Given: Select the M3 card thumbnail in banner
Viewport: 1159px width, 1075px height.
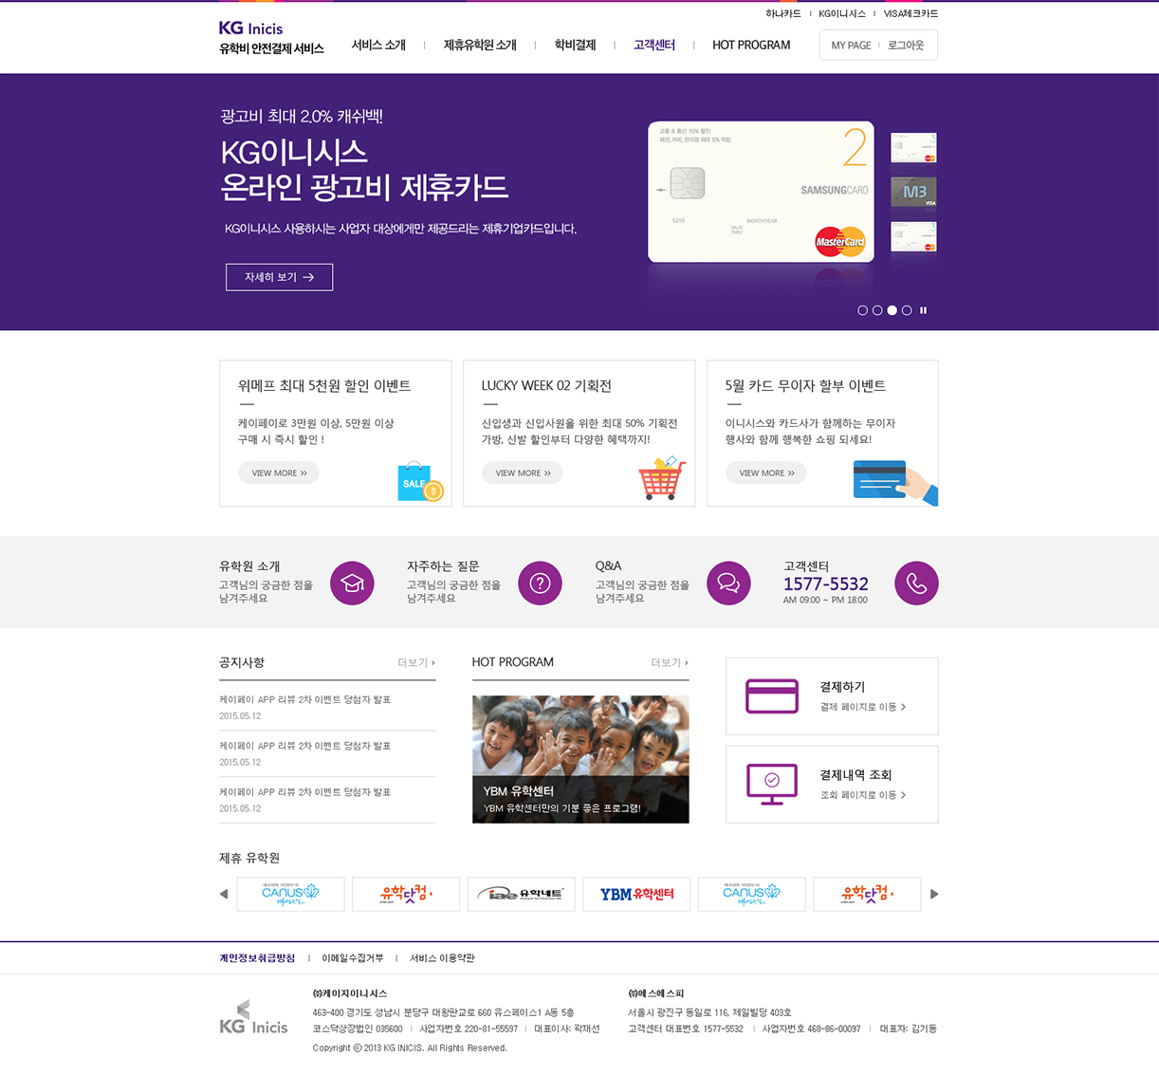Looking at the screenshot, I should pyautogui.click(x=913, y=192).
